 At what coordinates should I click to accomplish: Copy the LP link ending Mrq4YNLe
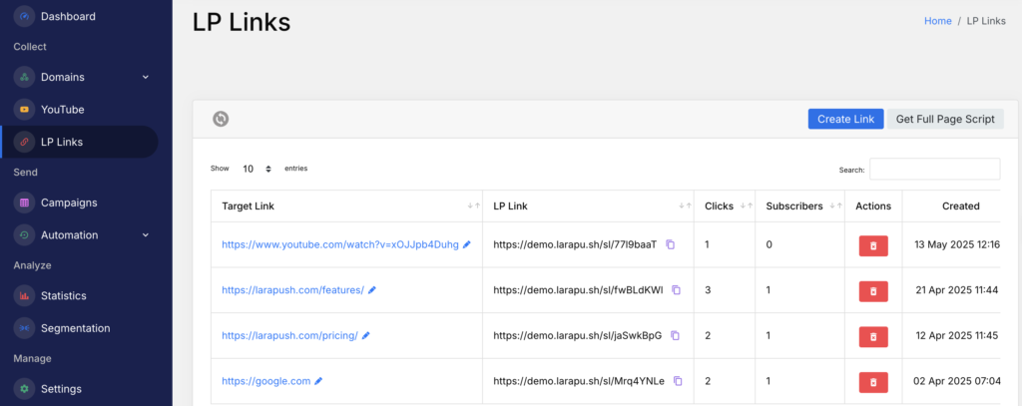678,381
